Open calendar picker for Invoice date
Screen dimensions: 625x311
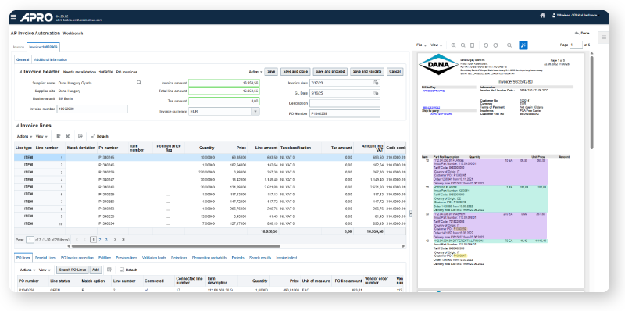click(x=376, y=83)
